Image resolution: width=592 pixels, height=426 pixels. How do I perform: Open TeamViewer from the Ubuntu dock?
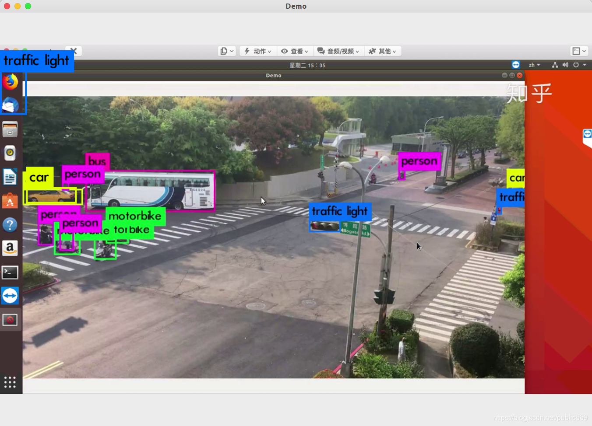click(x=10, y=296)
